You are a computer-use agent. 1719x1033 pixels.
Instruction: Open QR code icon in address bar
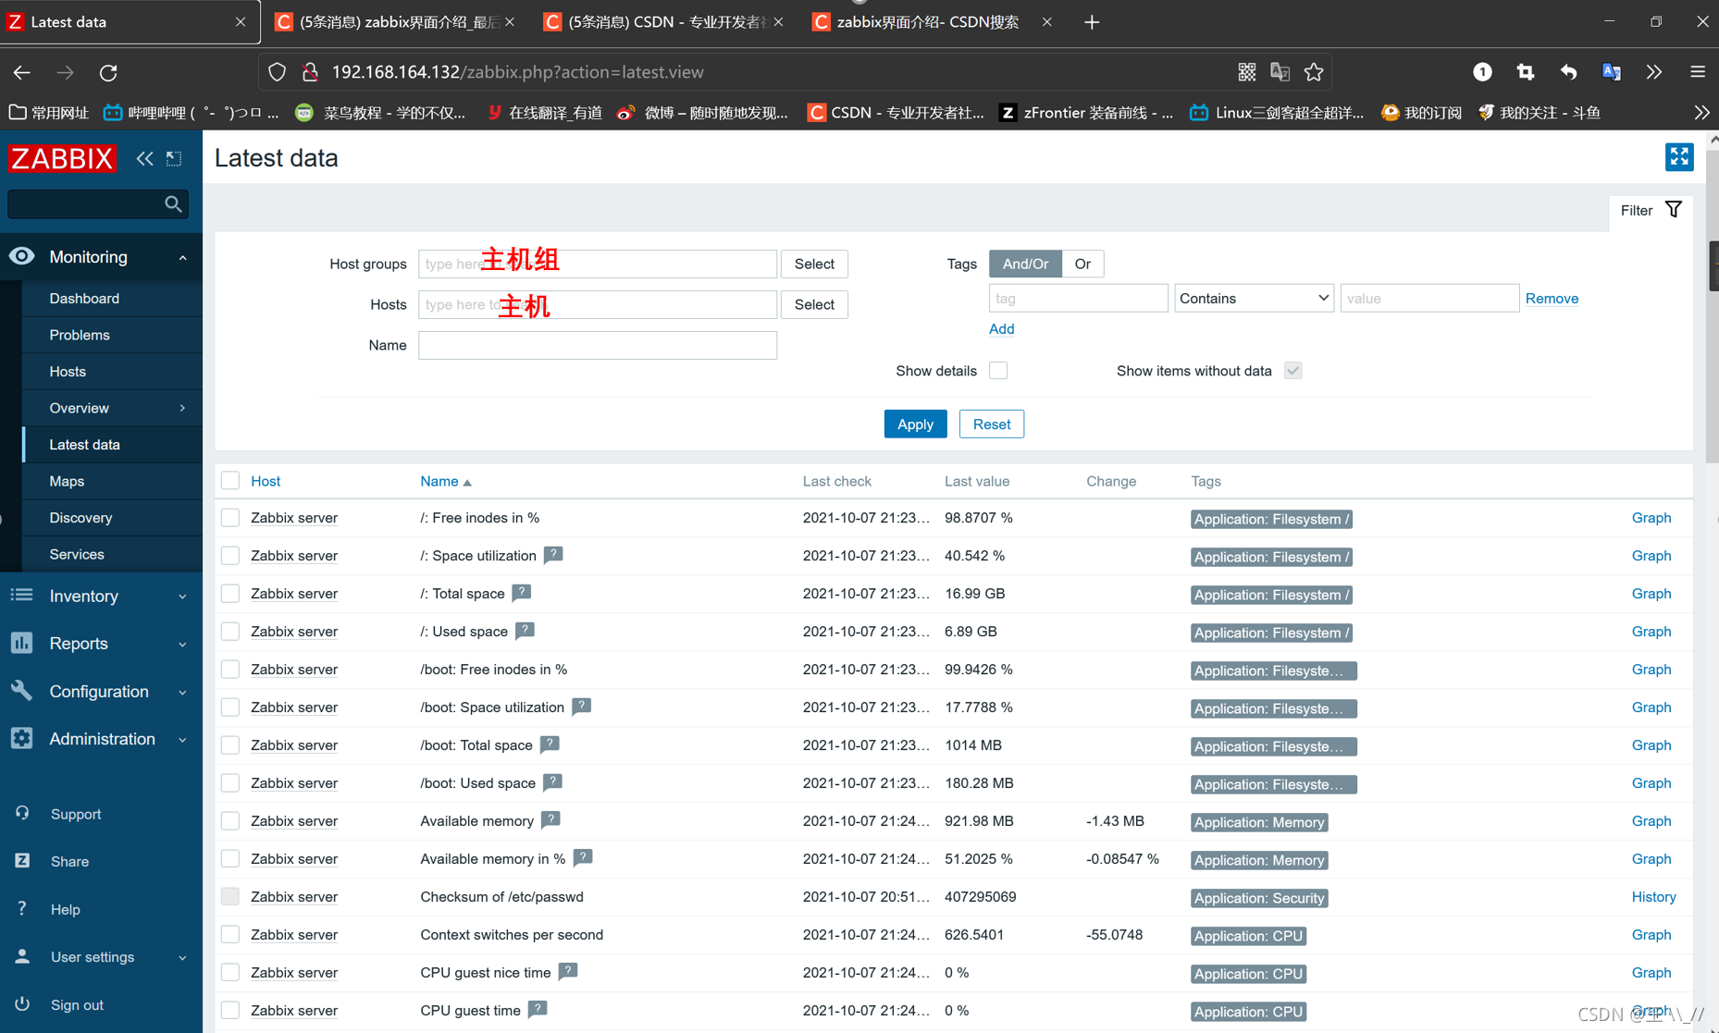(x=1247, y=72)
